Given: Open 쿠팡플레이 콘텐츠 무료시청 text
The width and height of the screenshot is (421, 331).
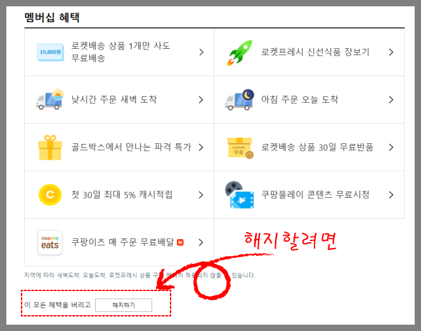Looking at the screenshot, I should coord(315,195).
